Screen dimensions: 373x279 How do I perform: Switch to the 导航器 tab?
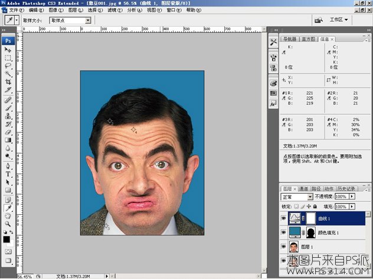click(x=290, y=39)
